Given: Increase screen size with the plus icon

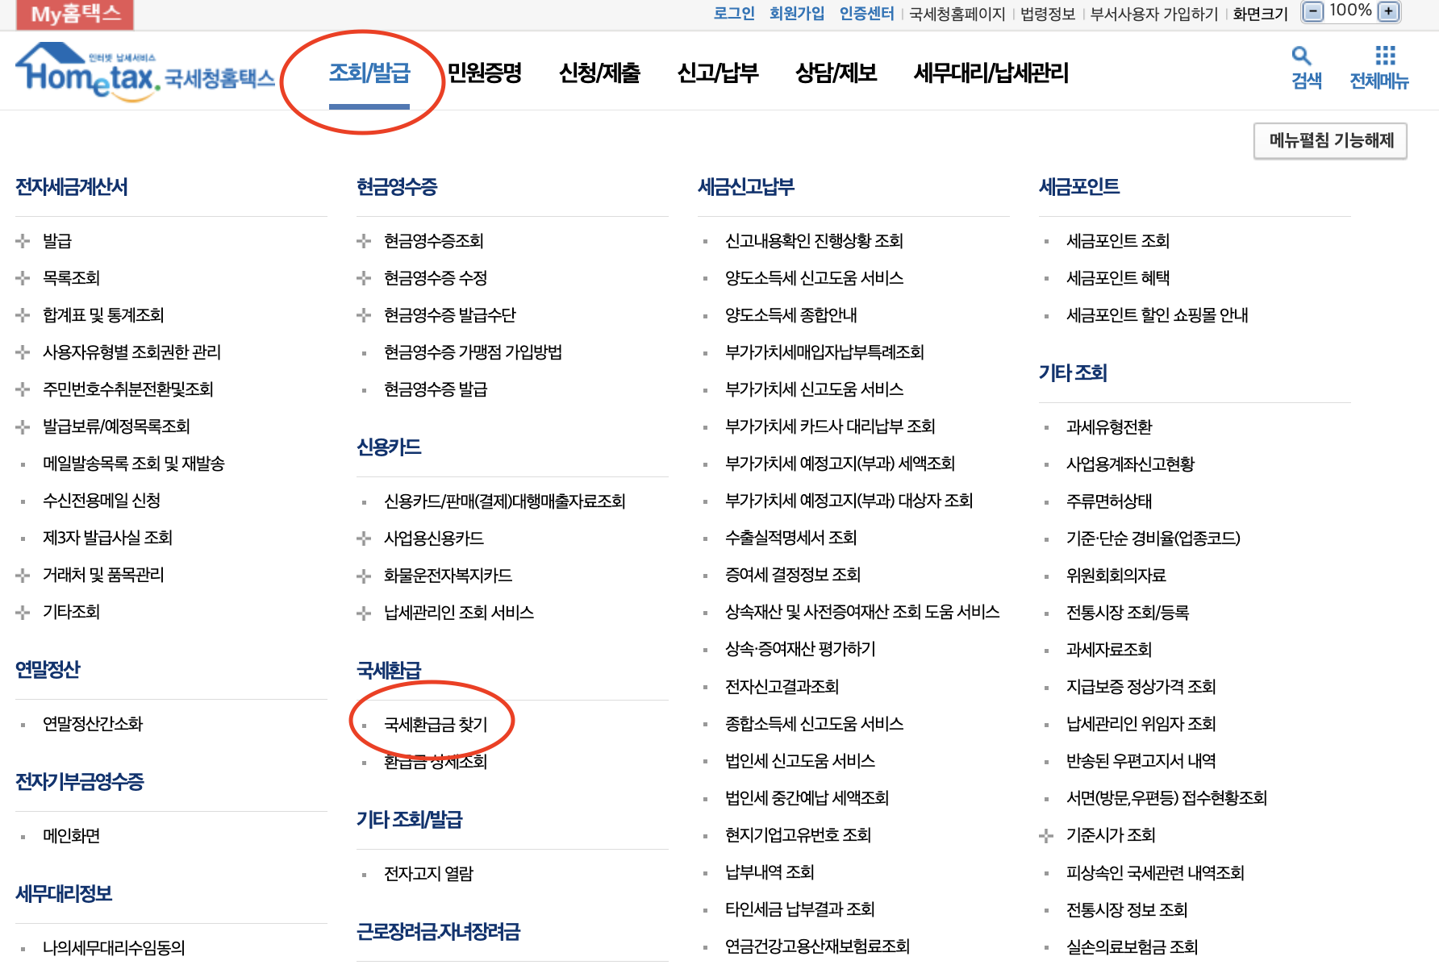Looking at the screenshot, I should click(x=1387, y=10).
